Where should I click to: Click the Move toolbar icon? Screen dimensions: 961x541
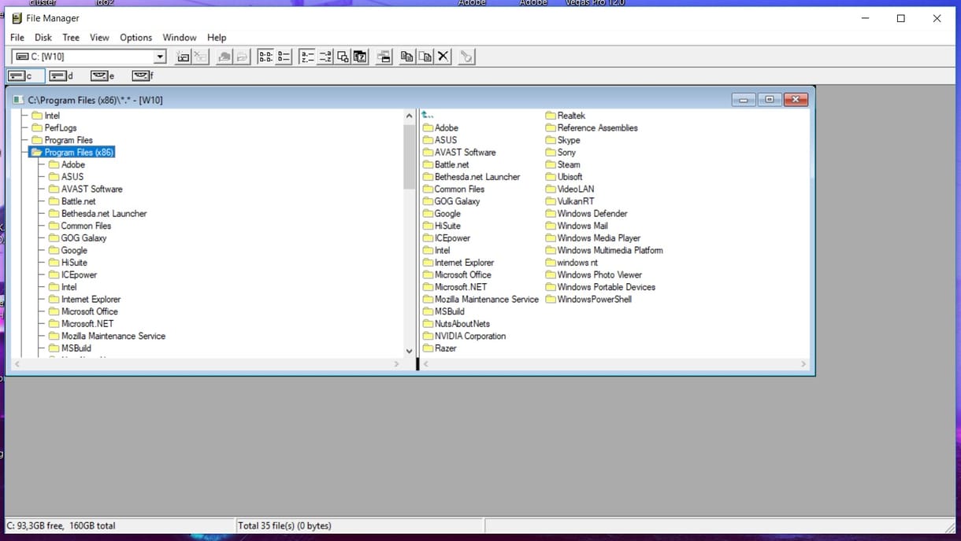click(425, 57)
